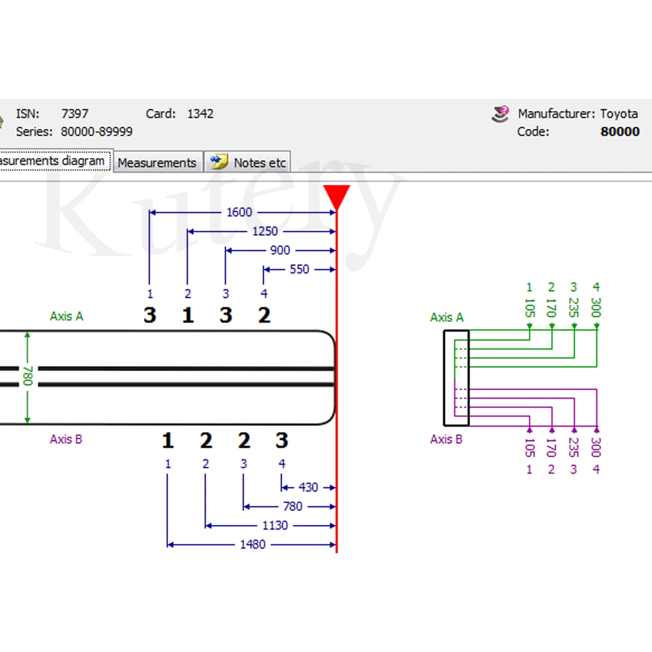The width and height of the screenshot is (652, 652).
Task: Click the green 235 depth value on Axis A
Action: [x=574, y=308]
